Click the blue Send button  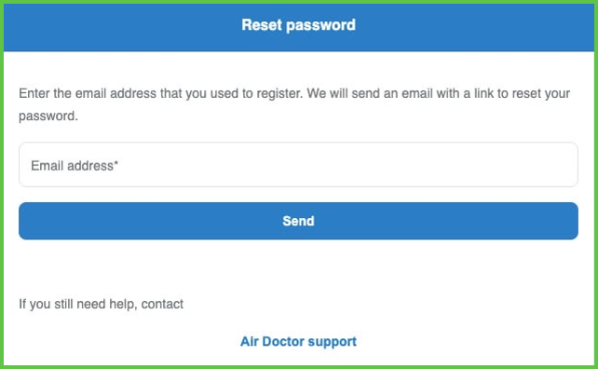point(298,221)
